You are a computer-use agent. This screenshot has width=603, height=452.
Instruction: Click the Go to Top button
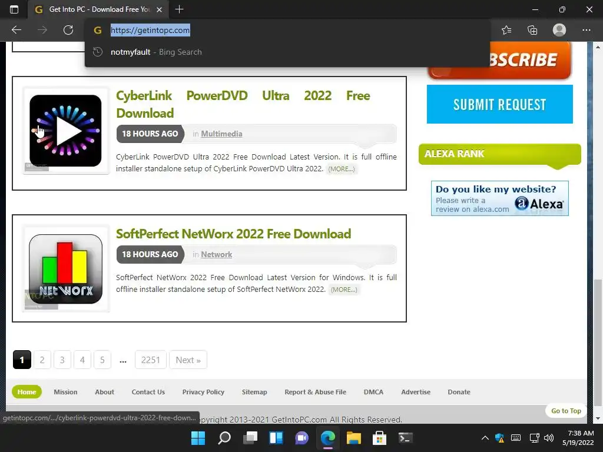click(566, 410)
